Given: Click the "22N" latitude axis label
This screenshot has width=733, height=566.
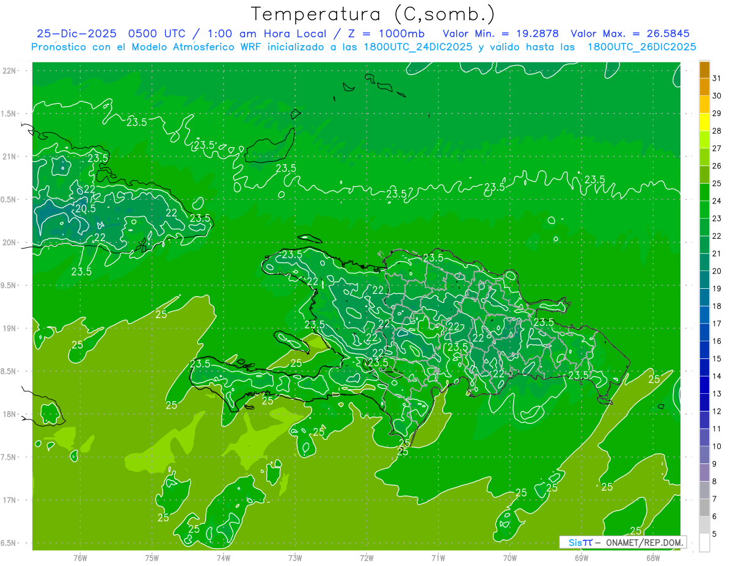Looking at the screenshot, I should pos(9,71).
